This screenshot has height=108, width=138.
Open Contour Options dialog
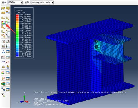(8, 23)
